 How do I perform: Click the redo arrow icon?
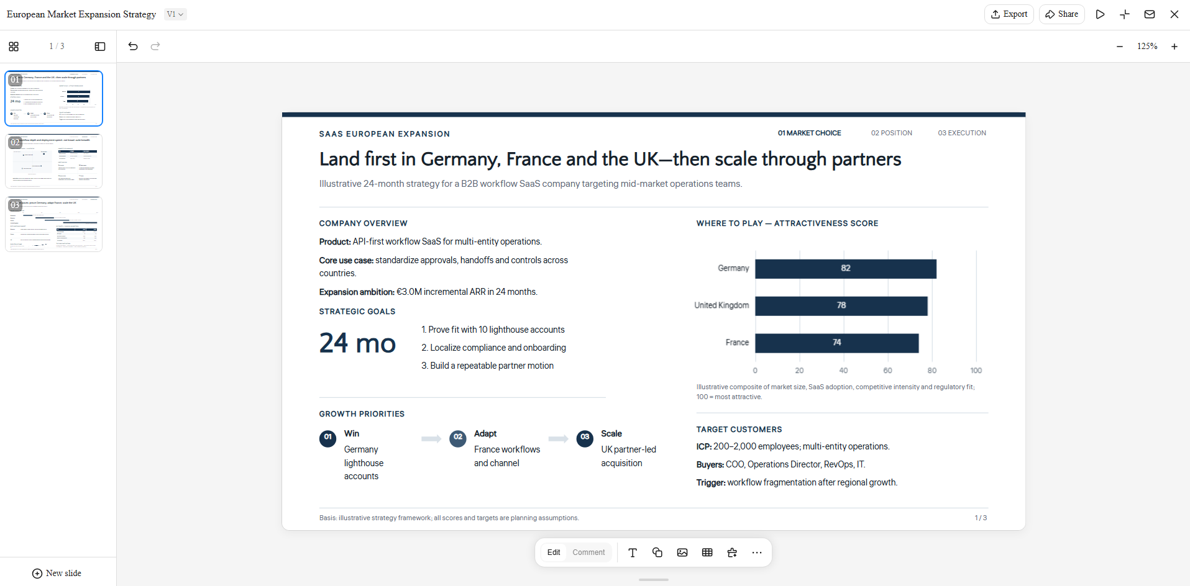[155, 46]
